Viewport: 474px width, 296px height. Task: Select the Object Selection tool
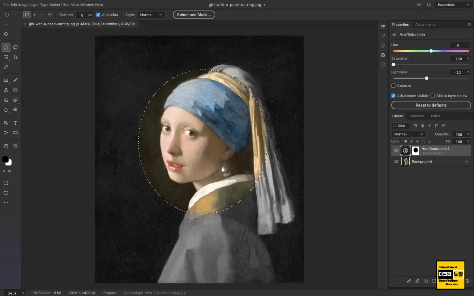coord(6,57)
